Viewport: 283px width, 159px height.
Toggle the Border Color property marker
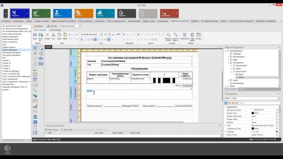pos(277,113)
